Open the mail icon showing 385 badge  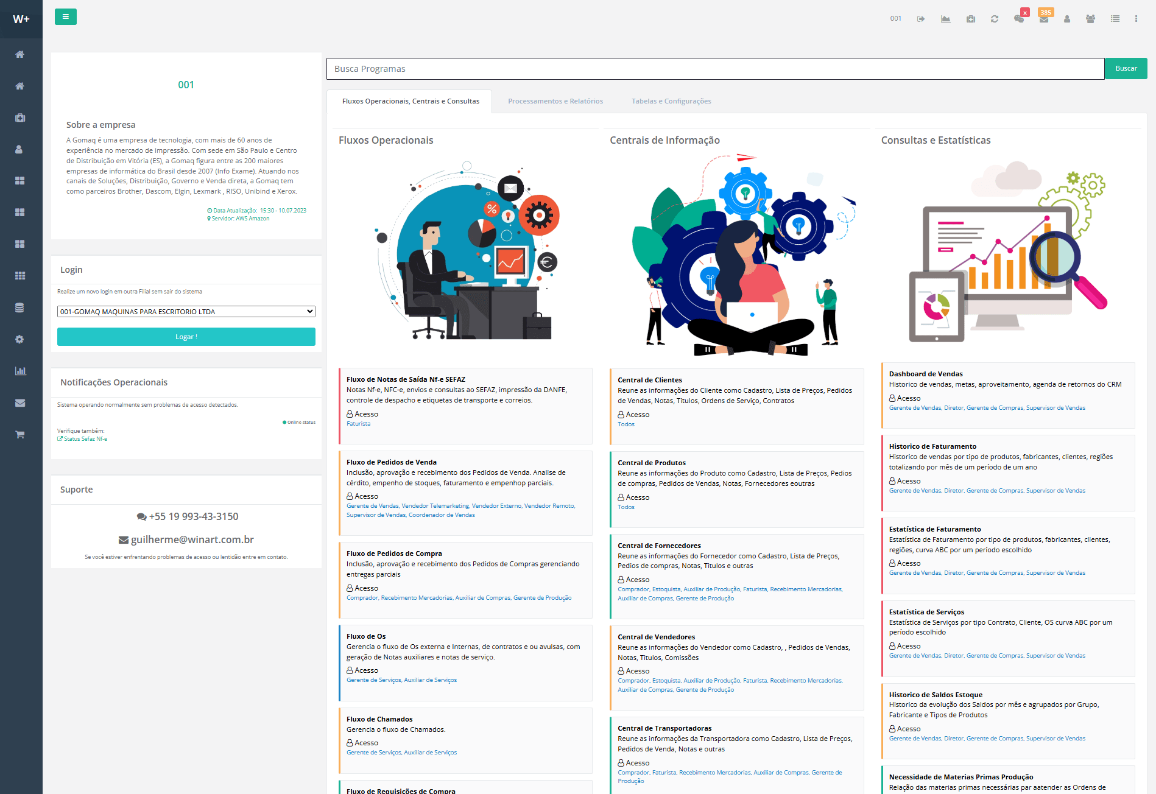click(1044, 19)
